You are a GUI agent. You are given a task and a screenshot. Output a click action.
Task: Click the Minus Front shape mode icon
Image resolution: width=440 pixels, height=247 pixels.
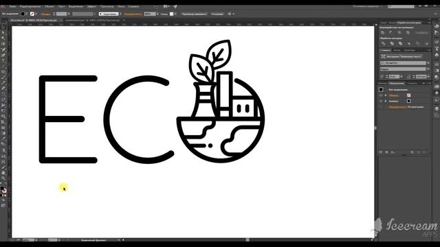391,33
